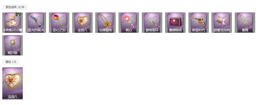Select the 鸣沙鼓 drum item
The image size is (258, 105).
click(x=12, y=45)
